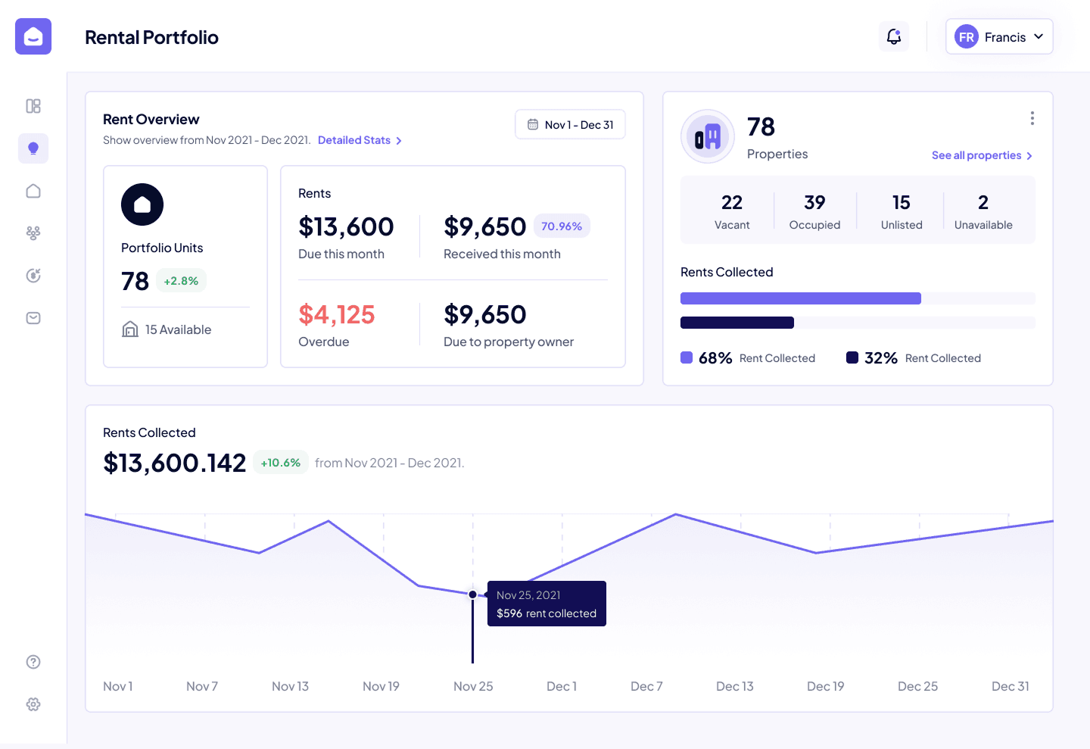Select the 39 Occupied properties stat
This screenshot has height=749, width=1090.
[814, 211]
